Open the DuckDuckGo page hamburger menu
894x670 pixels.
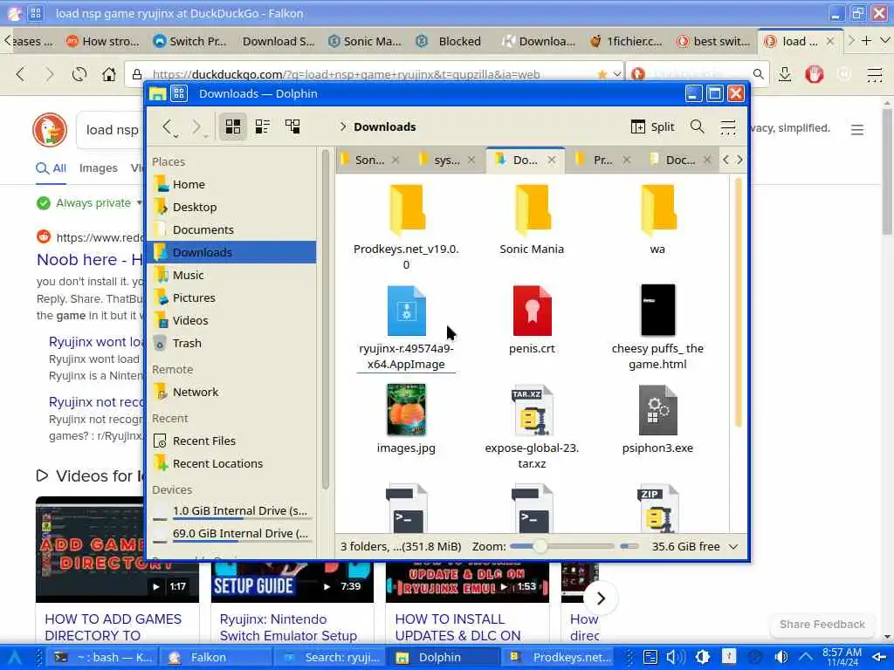(x=857, y=130)
